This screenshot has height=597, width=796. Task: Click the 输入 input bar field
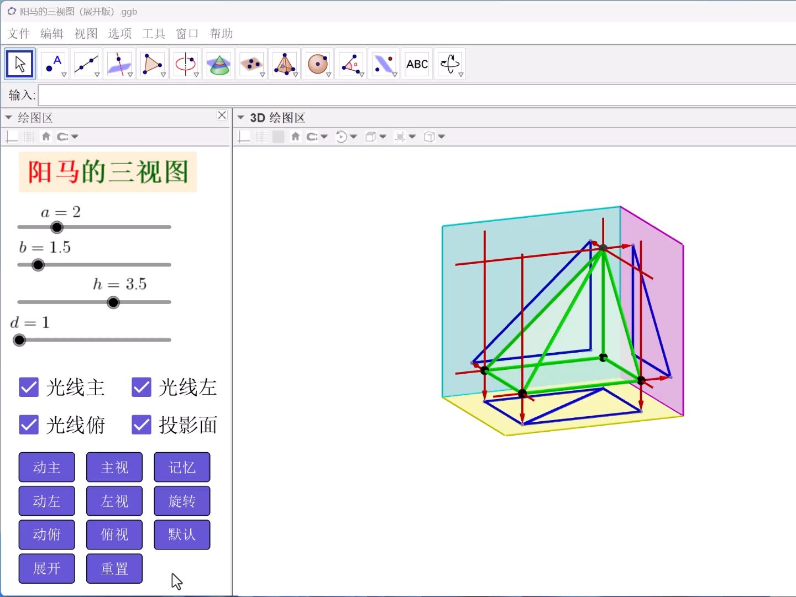click(x=417, y=95)
